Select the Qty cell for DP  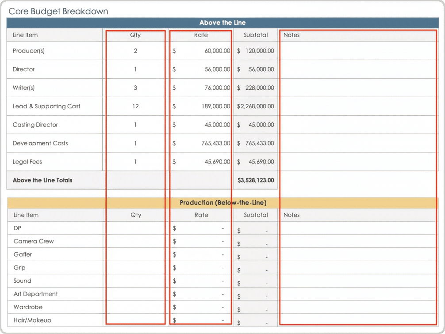coord(135,228)
